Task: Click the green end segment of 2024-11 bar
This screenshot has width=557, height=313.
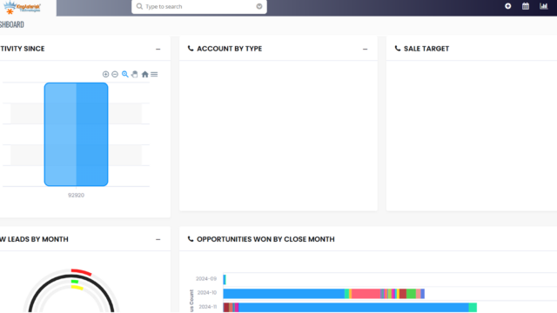Action: 473,307
